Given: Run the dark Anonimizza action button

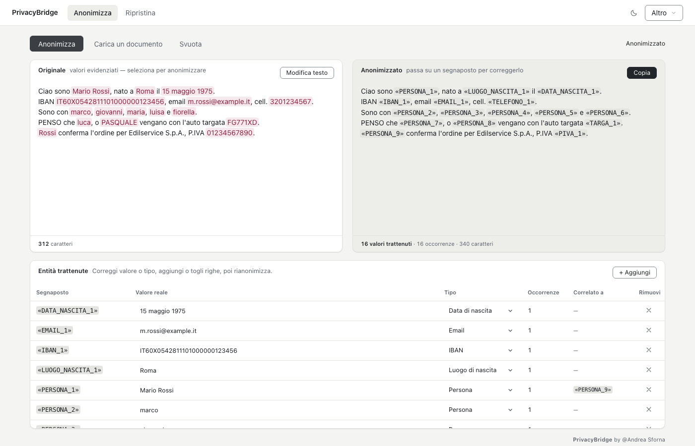Looking at the screenshot, I should tap(57, 44).
